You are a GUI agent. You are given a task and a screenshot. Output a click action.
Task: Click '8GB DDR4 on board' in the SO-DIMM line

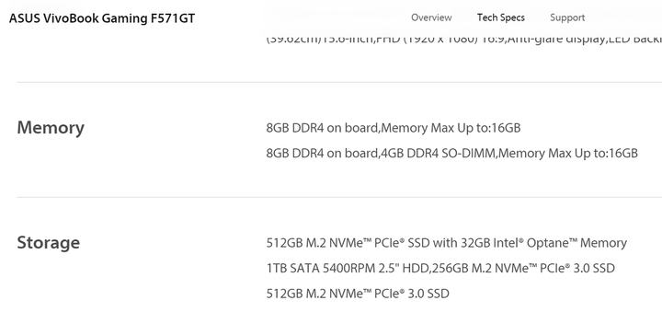[322, 154]
